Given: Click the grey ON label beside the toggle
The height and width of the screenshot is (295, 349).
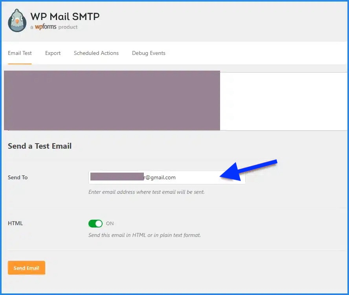Looking at the screenshot, I should (110, 224).
